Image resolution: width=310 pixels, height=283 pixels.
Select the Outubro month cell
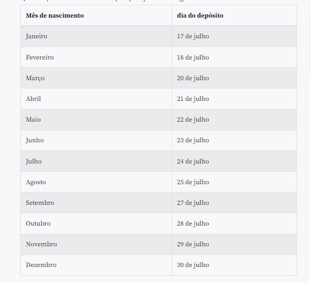click(x=38, y=224)
